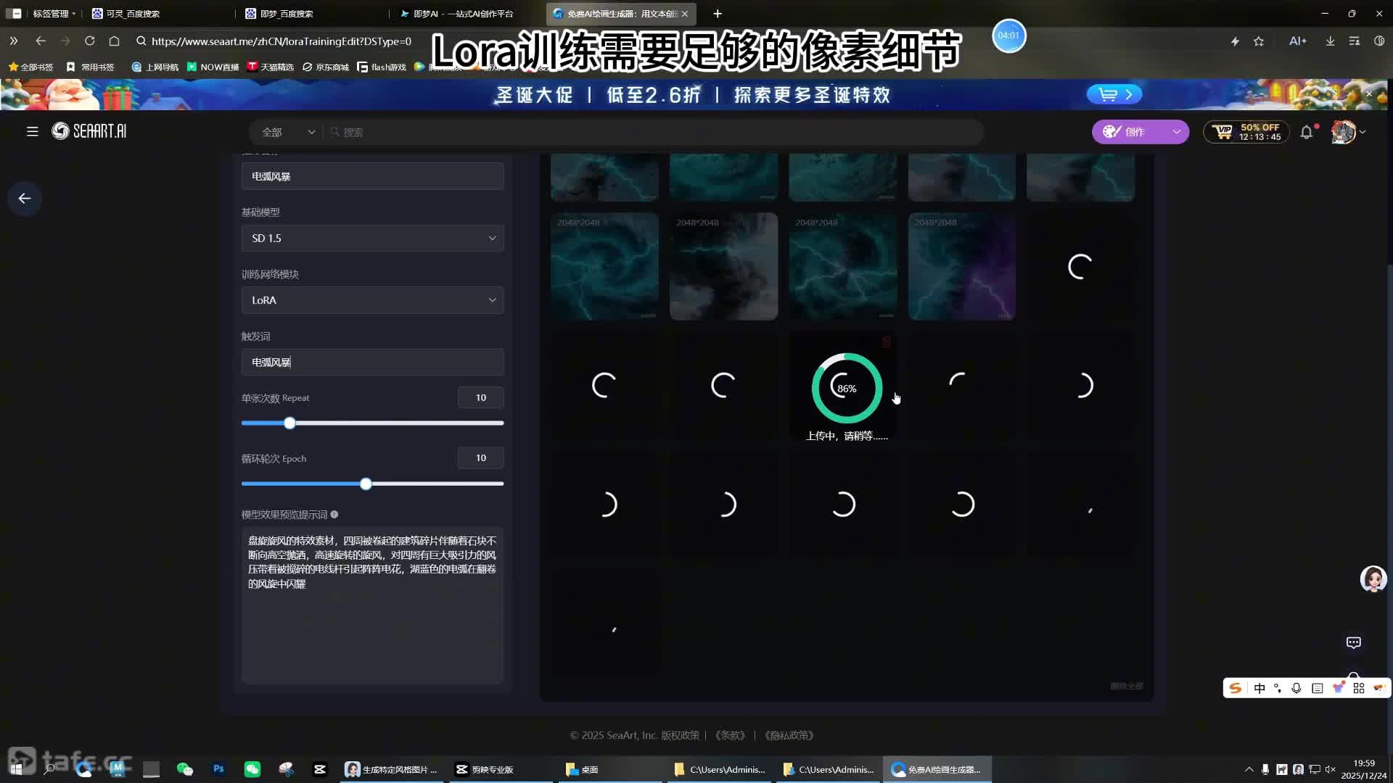Open the notifications bell
The height and width of the screenshot is (783, 1393).
(1306, 132)
